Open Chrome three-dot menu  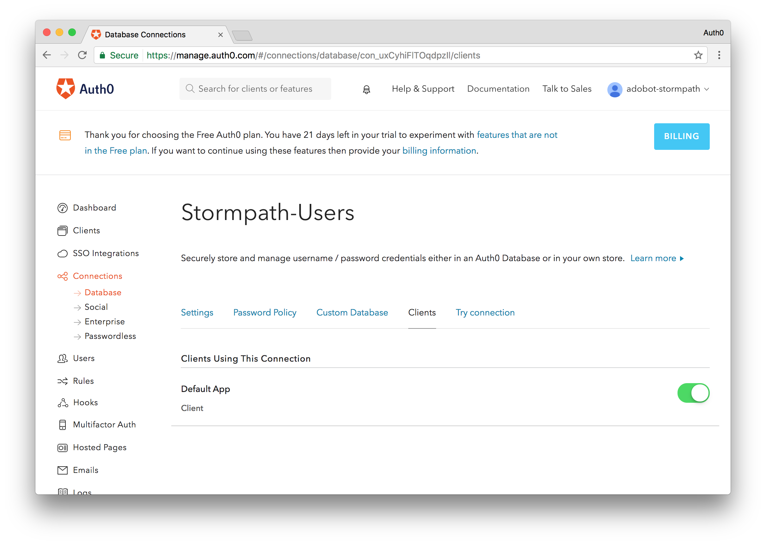(x=719, y=55)
